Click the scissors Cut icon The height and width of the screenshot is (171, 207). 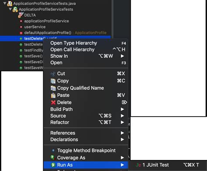coord(53,74)
